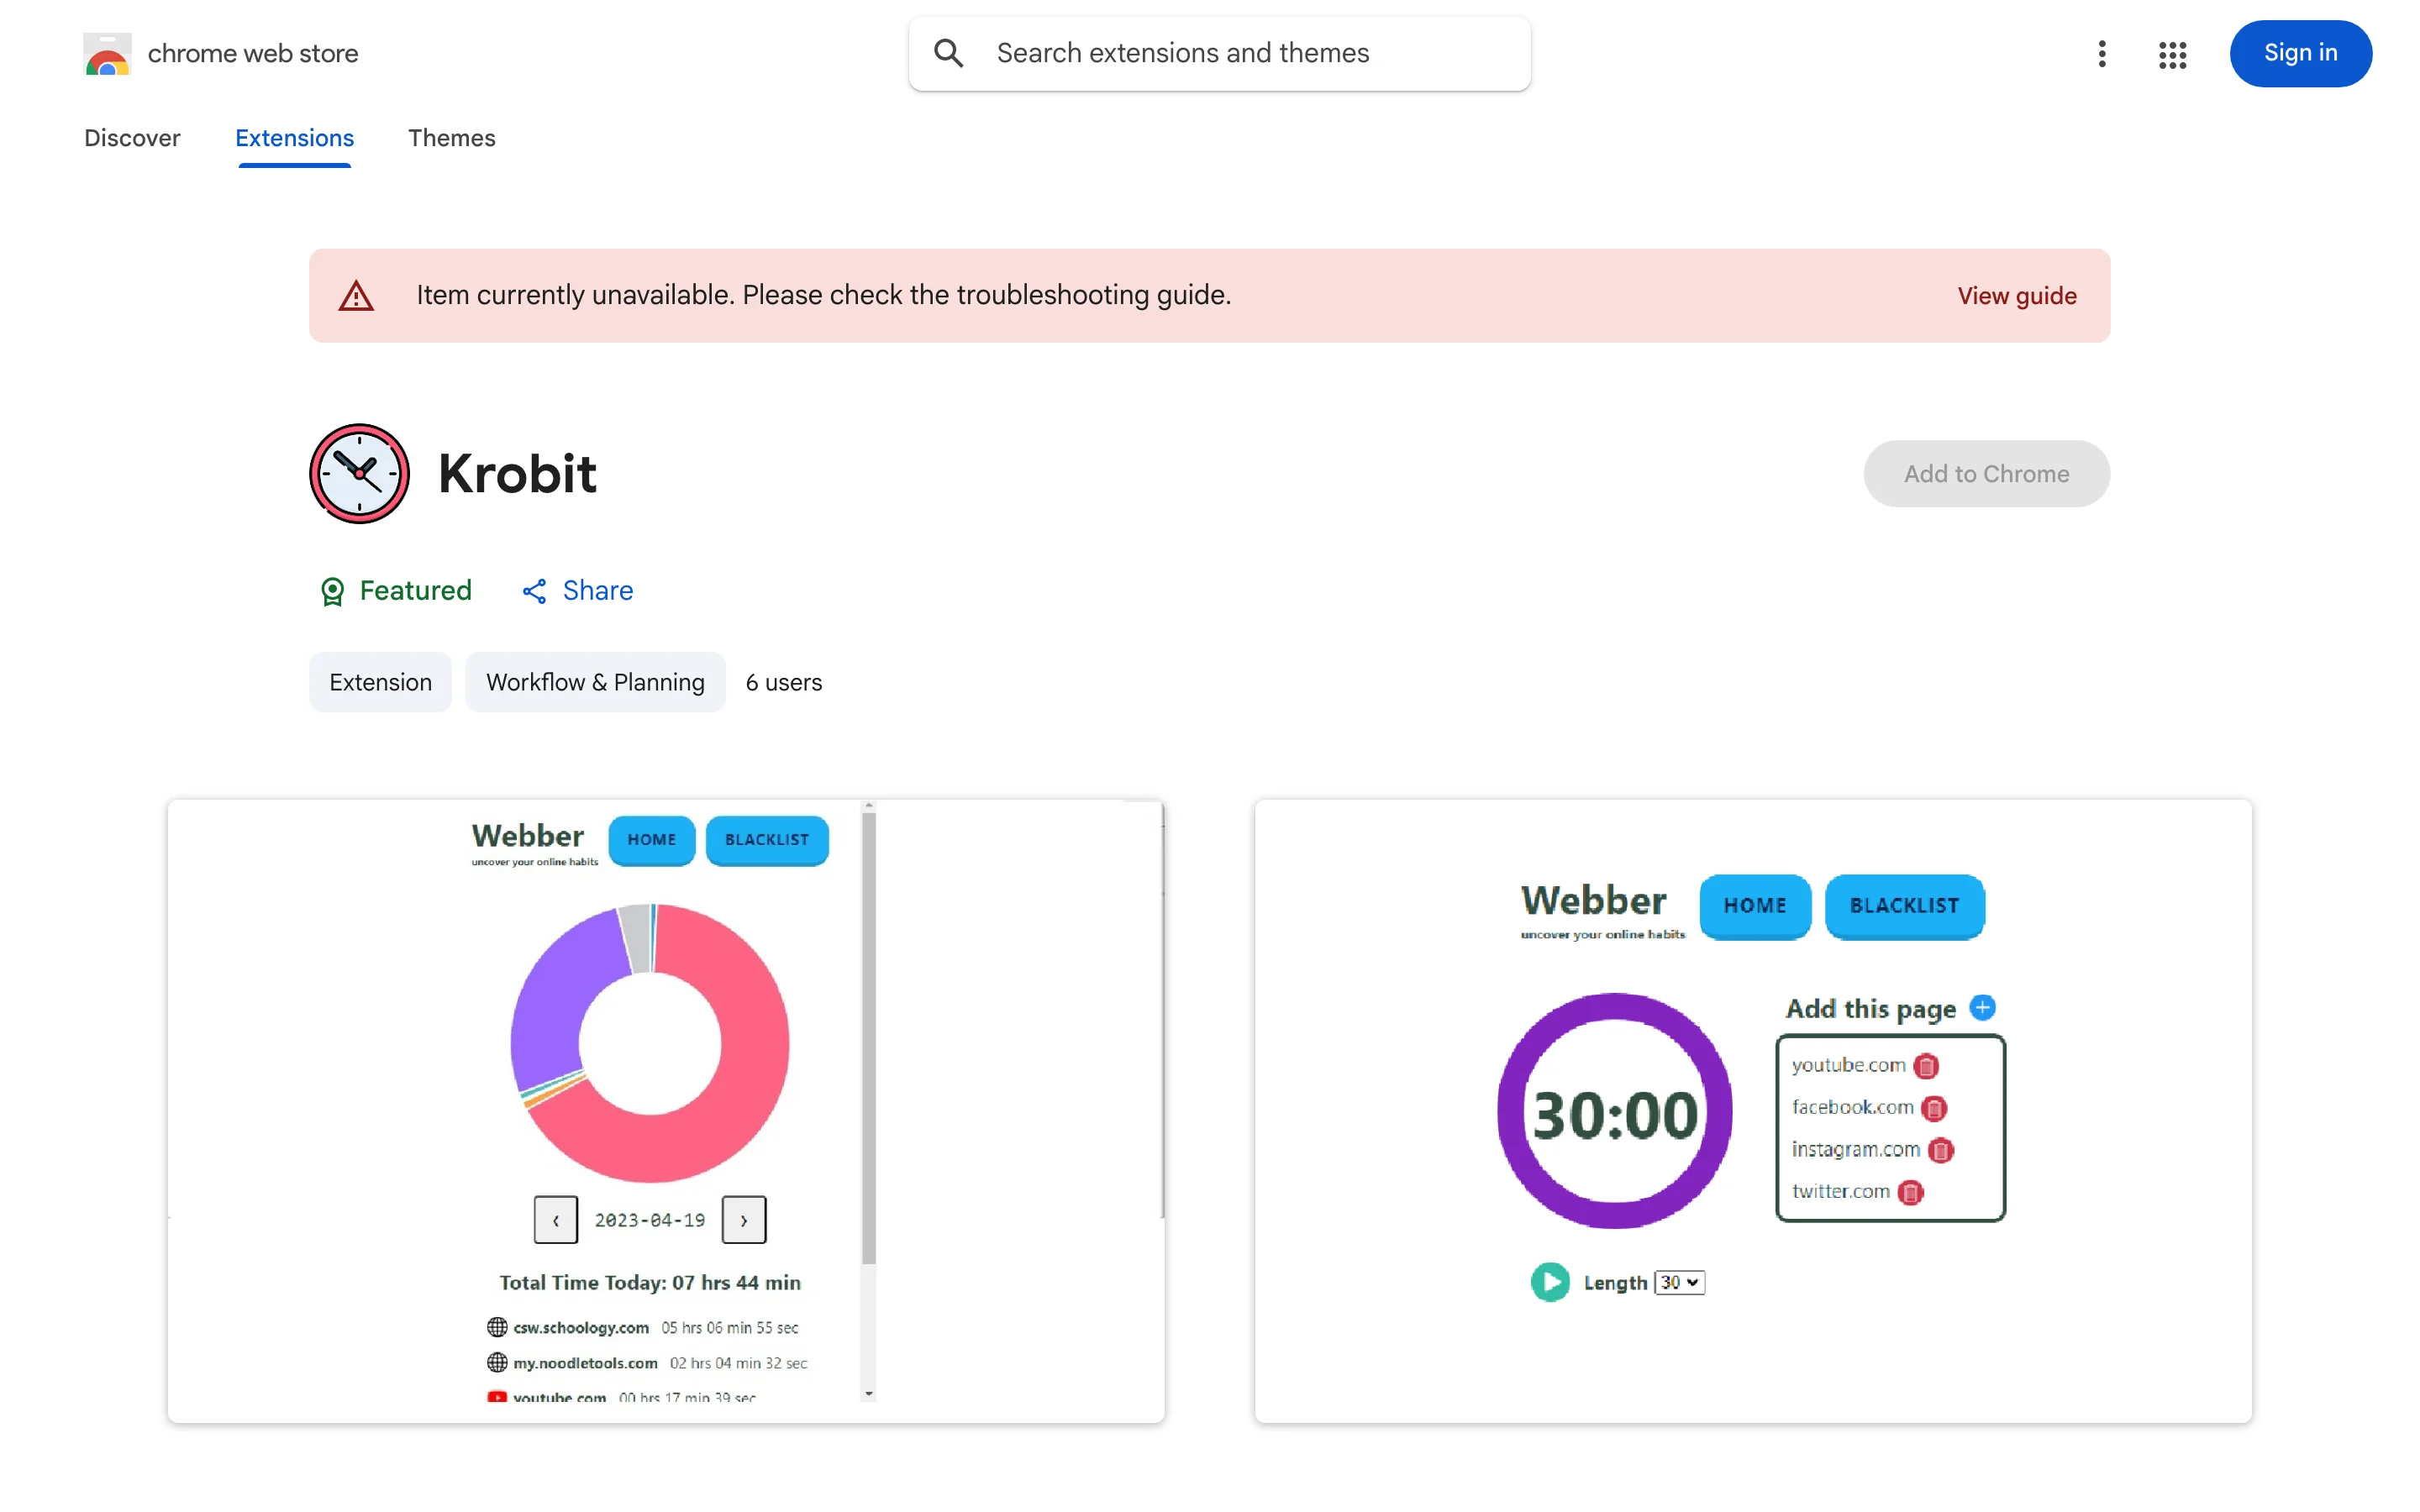Click the Share icon
Image resolution: width=2420 pixels, height=1512 pixels.
534,591
